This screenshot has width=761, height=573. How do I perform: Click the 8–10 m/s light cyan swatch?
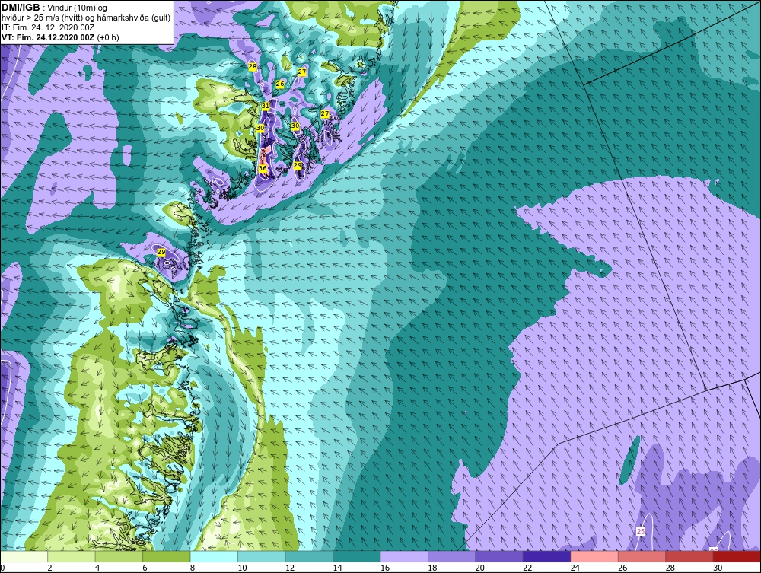(214, 556)
